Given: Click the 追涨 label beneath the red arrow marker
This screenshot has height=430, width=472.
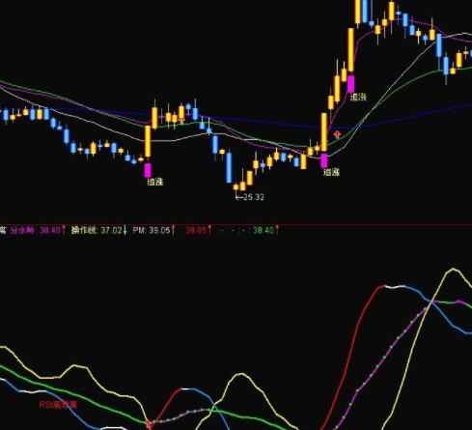Looking at the screenshot, I should tap(331, 172).
